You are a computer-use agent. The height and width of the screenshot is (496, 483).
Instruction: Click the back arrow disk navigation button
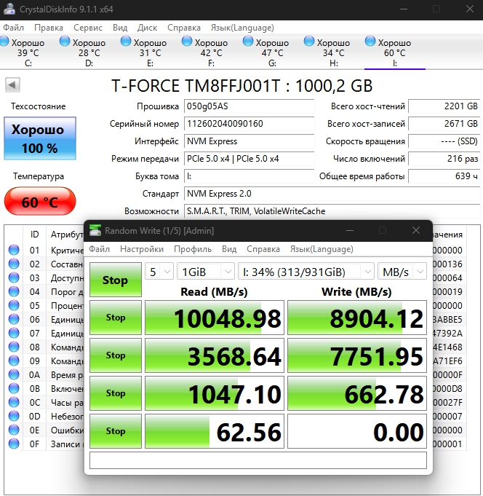point(12,84)
